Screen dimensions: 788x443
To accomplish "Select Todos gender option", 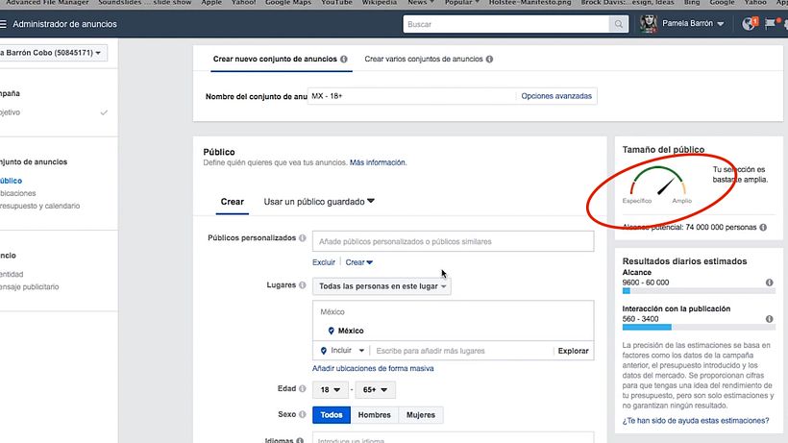I will pyautogui.click(x=332, y=415).
